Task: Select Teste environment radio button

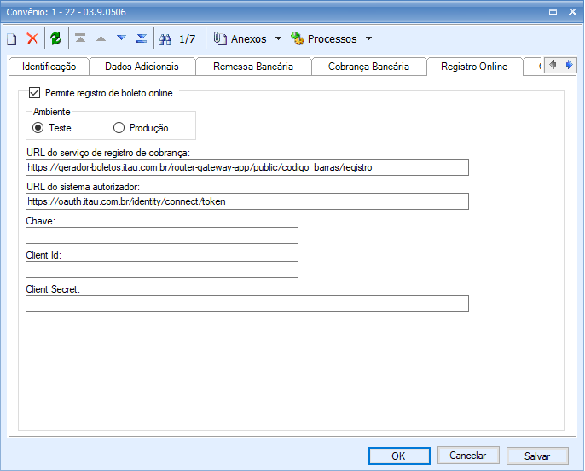Action: point(38,128)
